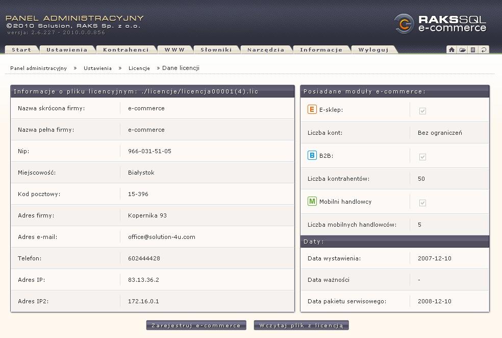This screenshot has height=338, width=502.
Task: Click the Daty section header
Action: coord(395,242)
